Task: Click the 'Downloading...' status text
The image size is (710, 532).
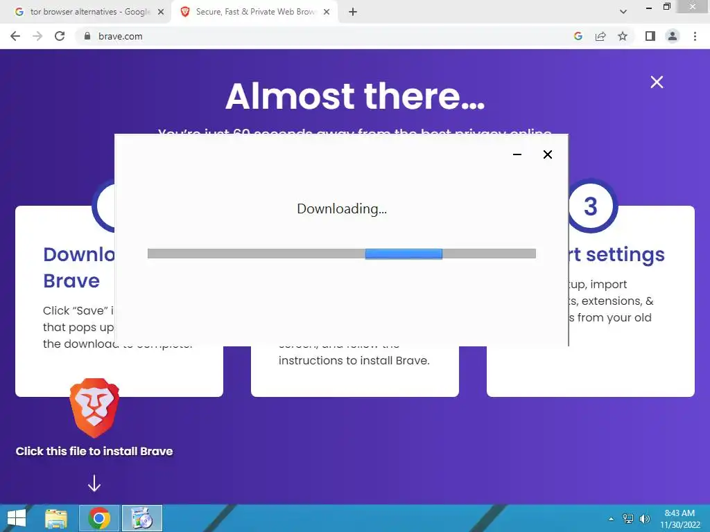Action: coord(342,209)
